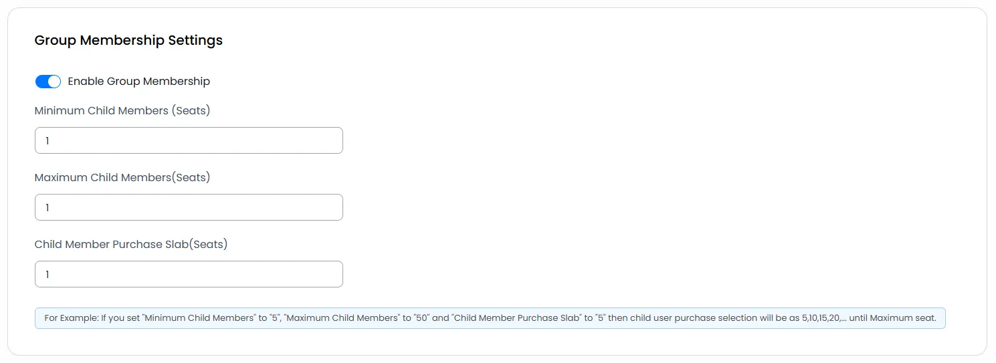Click the value 1 in the purchase slab field
This screenshot has height=363, width=996.
click(47, 275)
